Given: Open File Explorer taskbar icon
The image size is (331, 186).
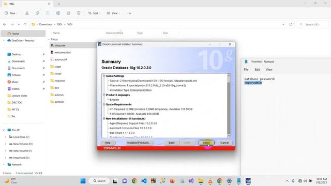Looking at the screenshot, I should tap(201, 181).
